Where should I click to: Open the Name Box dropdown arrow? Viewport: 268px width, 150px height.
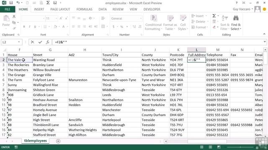[x=19, y=42]
